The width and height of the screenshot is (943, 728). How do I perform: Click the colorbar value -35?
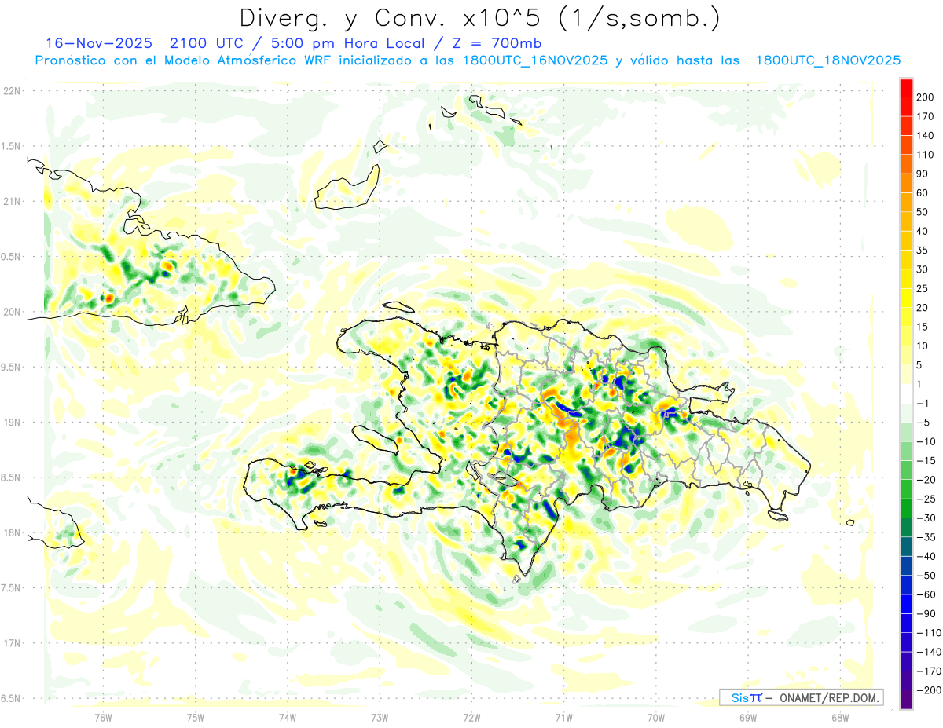coord(926,537)
